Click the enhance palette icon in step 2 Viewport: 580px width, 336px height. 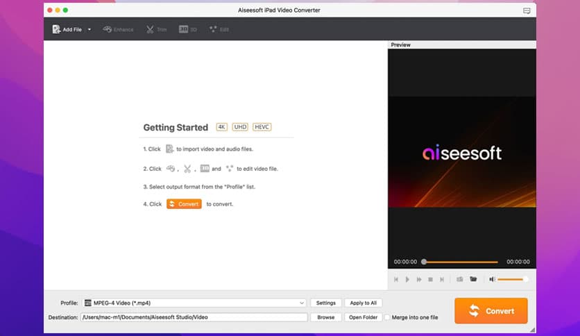pos(171,169)
